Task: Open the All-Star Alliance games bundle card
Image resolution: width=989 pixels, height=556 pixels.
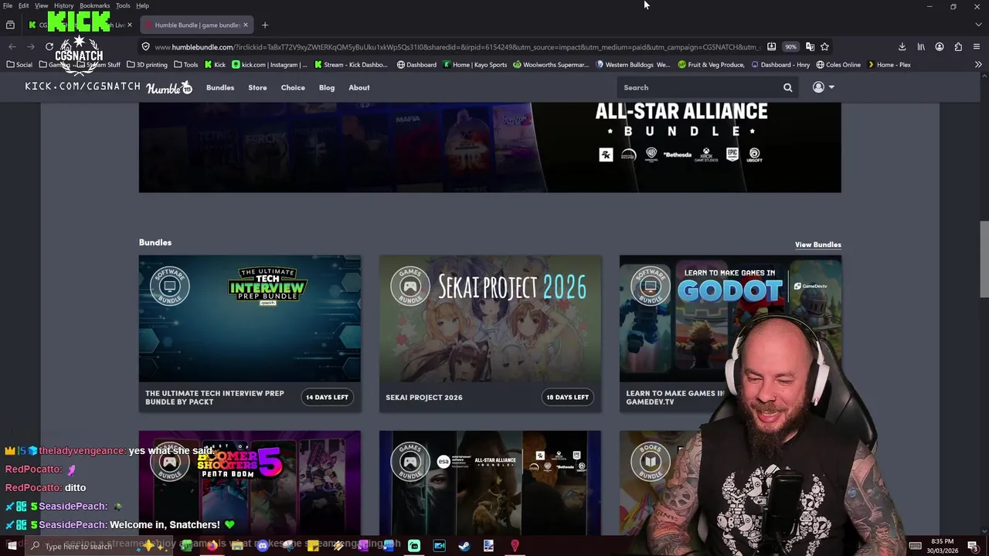Action: [490, 483]
